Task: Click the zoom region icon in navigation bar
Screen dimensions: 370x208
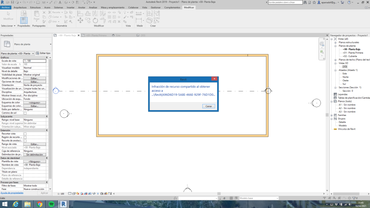Action: click(x=322, y=52)
